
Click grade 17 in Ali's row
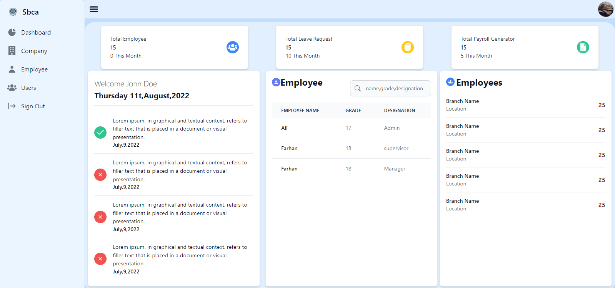coord(348,128)
